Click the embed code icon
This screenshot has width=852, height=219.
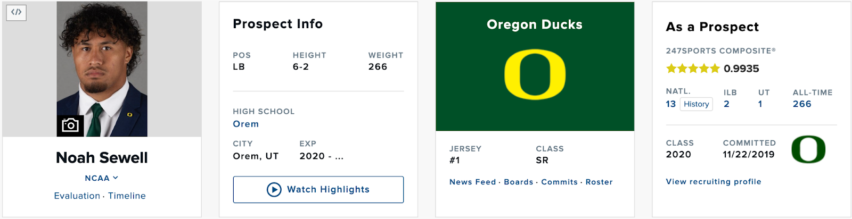[16, 12]
